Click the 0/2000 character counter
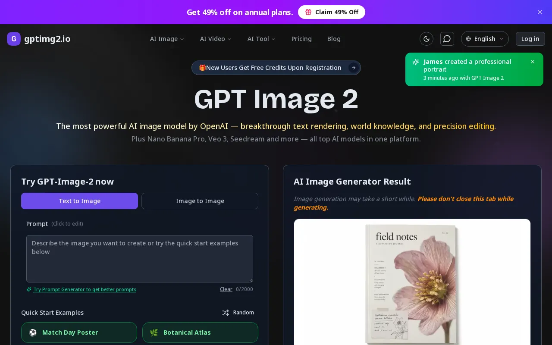The width and height of the screenshot is (552, 345). (x=245, y=289)
